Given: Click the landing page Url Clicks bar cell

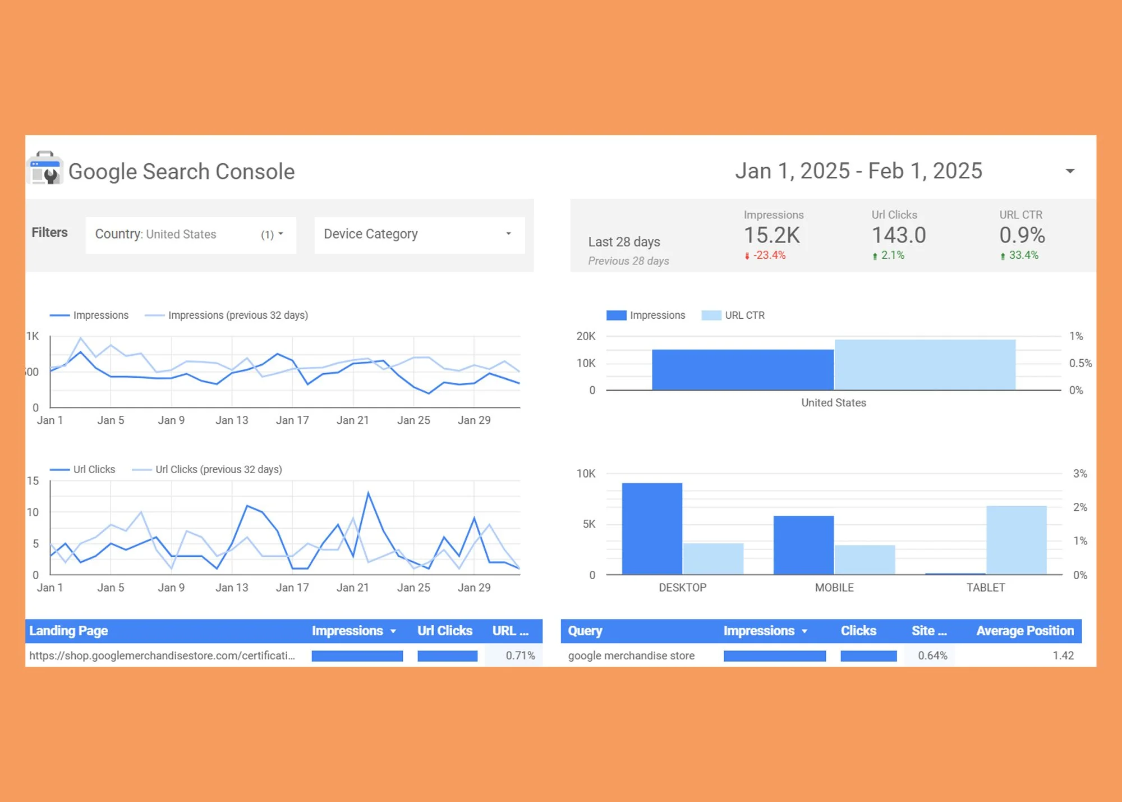Looking at the screenshot, I should pos(447,656).
